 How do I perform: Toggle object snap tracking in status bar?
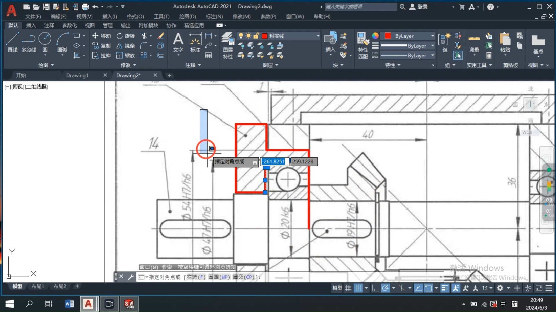tap(418, 288)
